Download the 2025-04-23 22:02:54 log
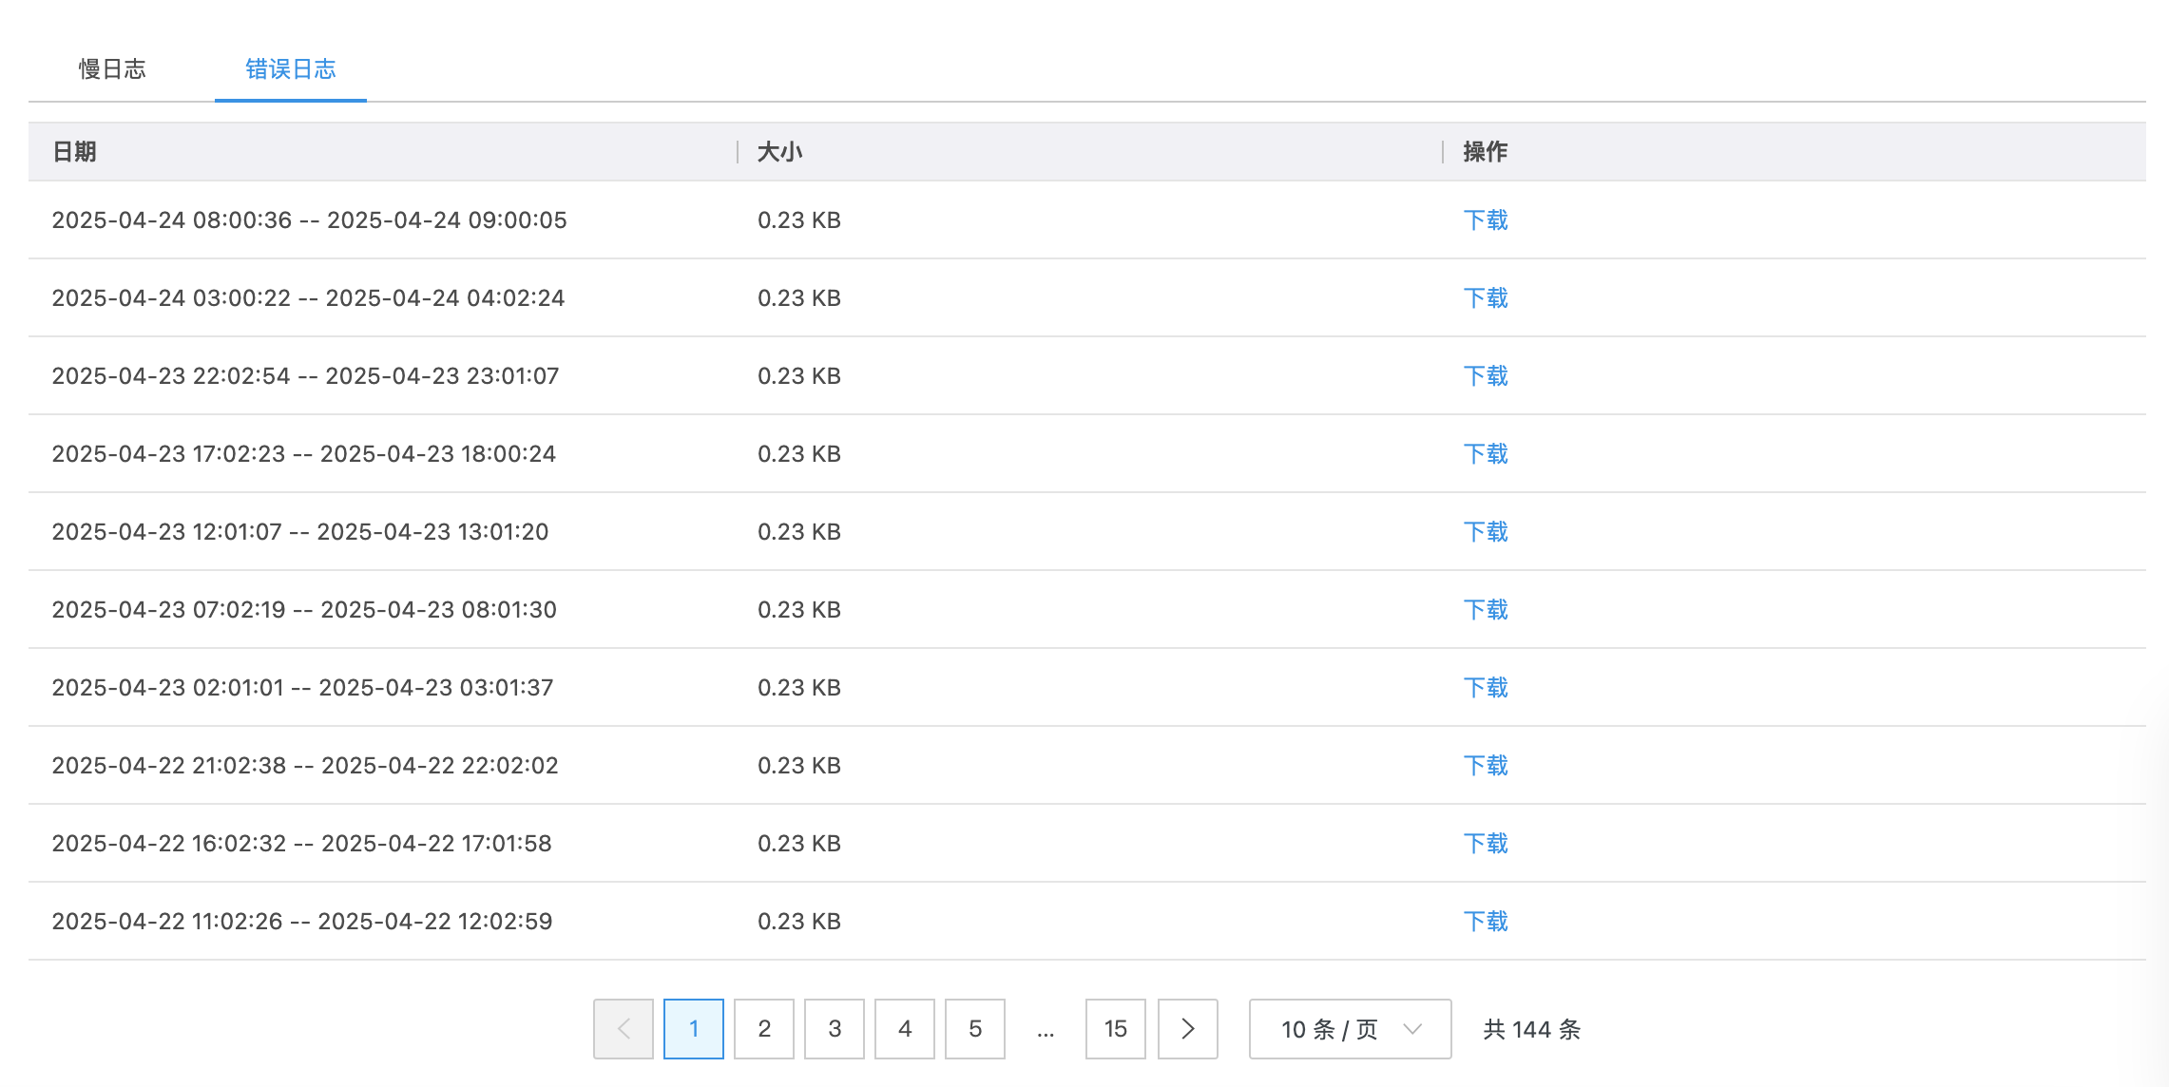 click(1485, 376)
